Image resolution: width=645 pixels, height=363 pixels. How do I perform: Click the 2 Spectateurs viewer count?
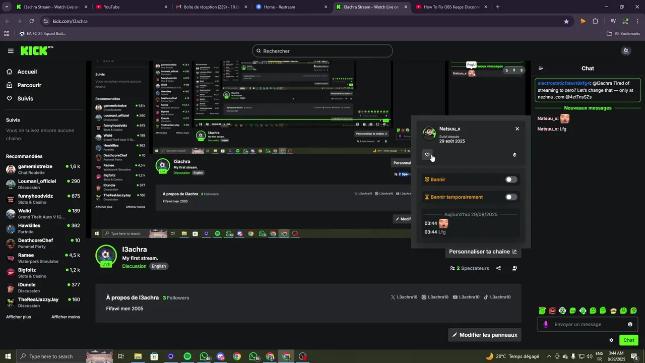[x=470, y=268]
